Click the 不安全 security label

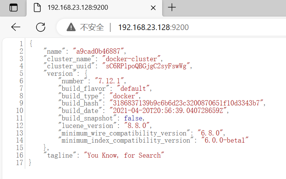tap(92, 27)
